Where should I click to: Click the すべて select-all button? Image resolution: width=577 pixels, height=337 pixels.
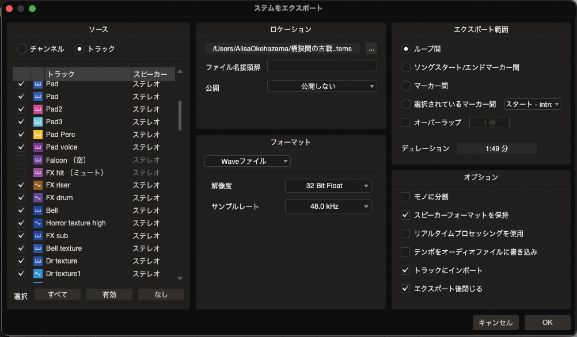58,294
